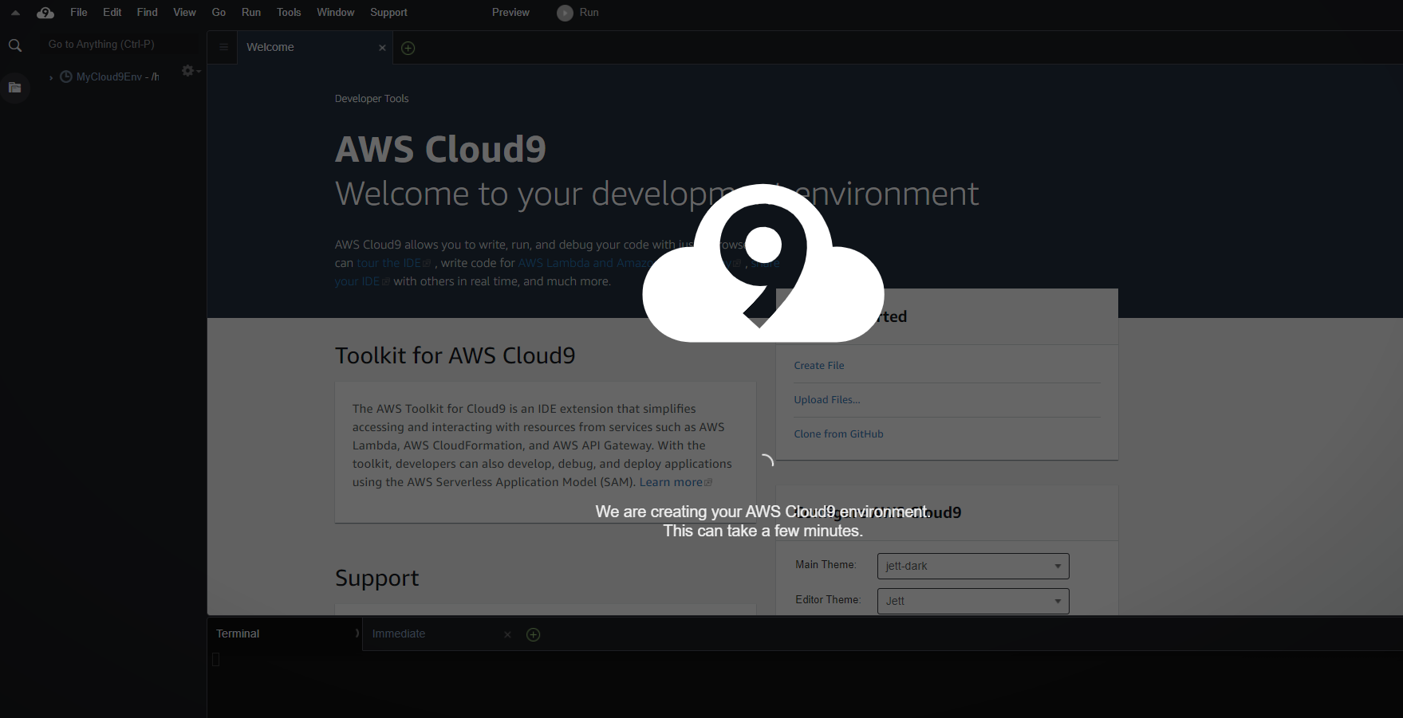Open the File menu

click(x=79, y=13)
